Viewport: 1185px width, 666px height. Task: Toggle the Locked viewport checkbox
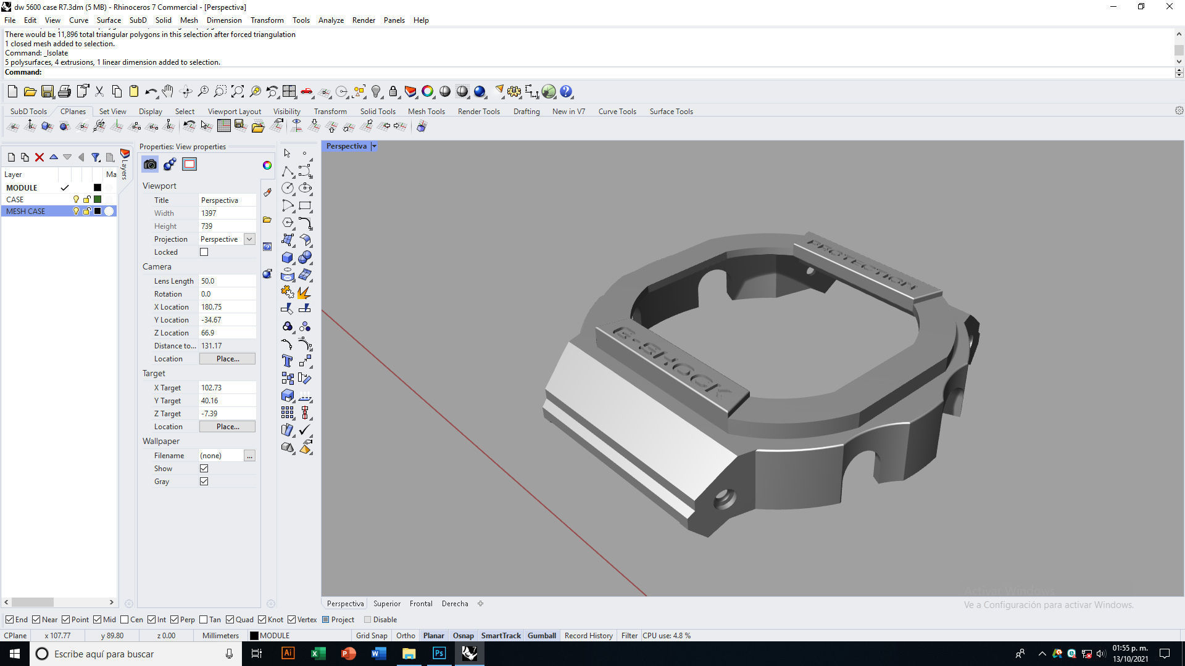click(204, 252)
